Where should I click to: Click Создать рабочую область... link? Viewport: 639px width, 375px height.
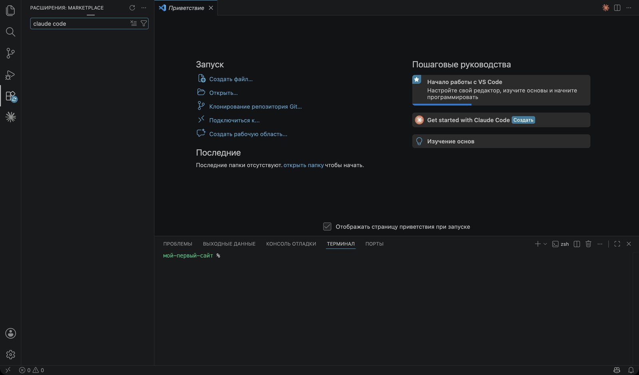[248, 134]
